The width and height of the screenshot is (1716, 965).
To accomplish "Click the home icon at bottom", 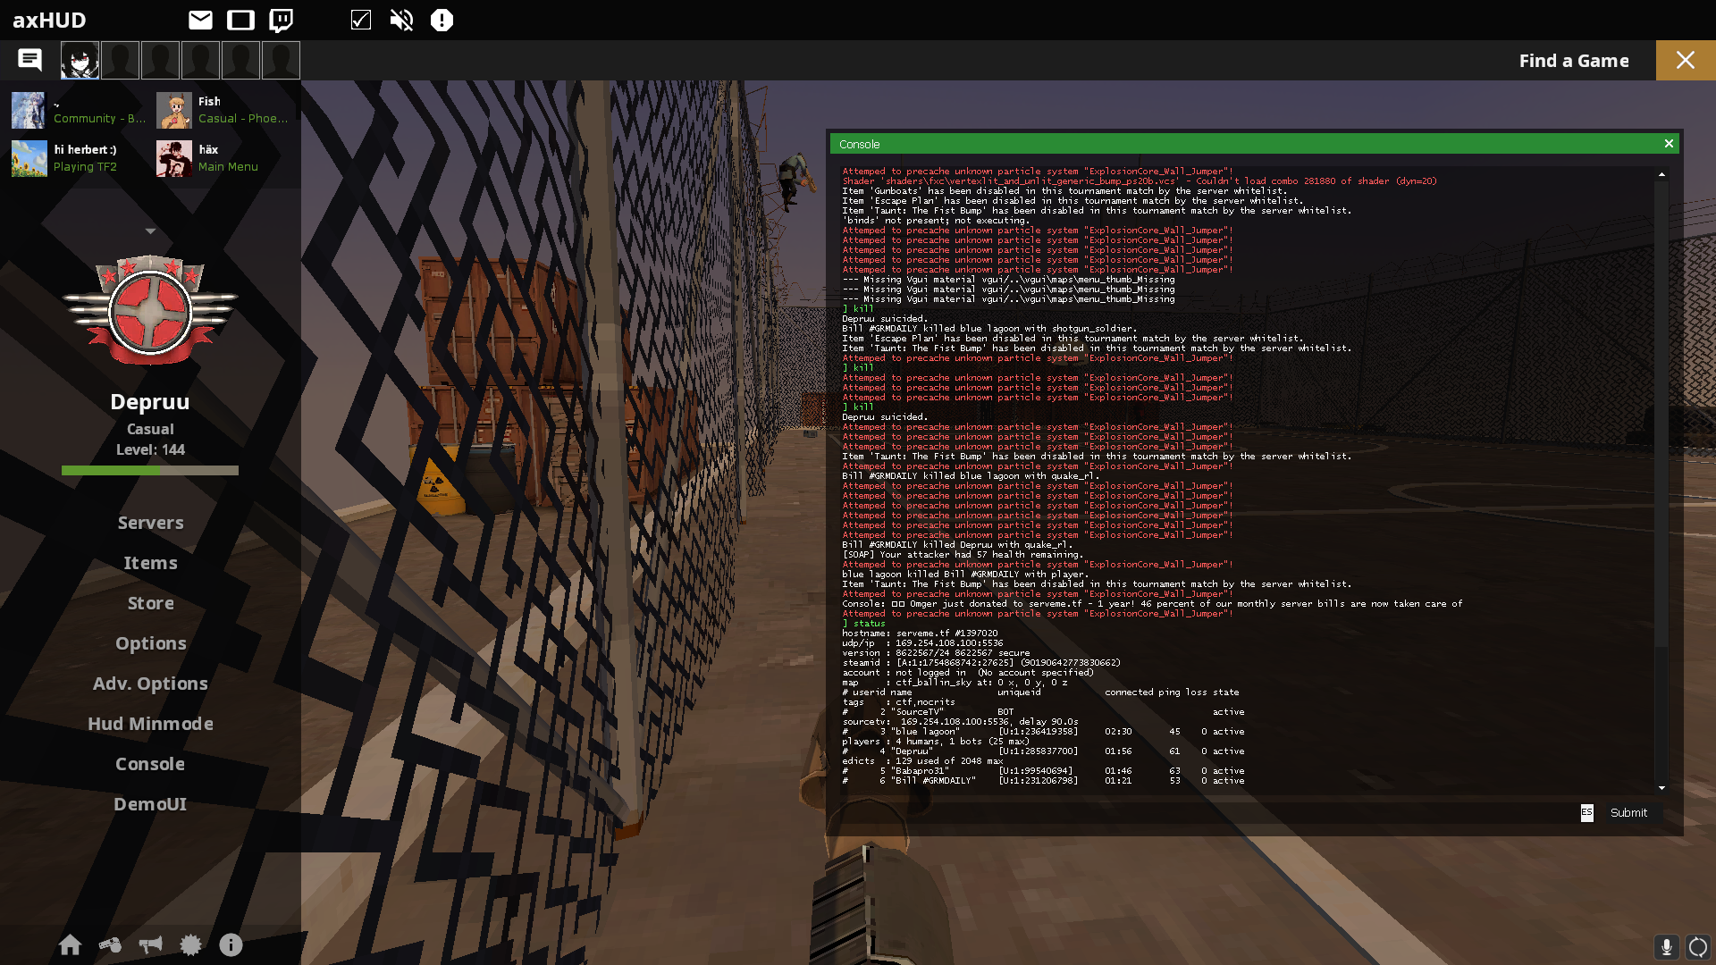I will [70, 944].
